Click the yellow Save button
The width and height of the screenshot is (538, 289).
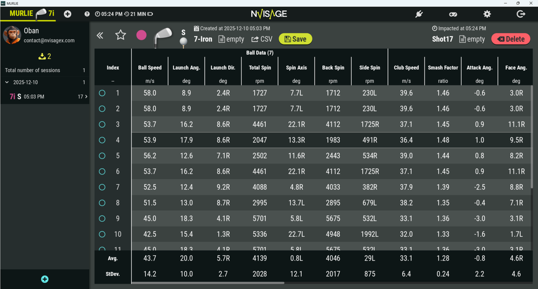(x=295, y=39)
